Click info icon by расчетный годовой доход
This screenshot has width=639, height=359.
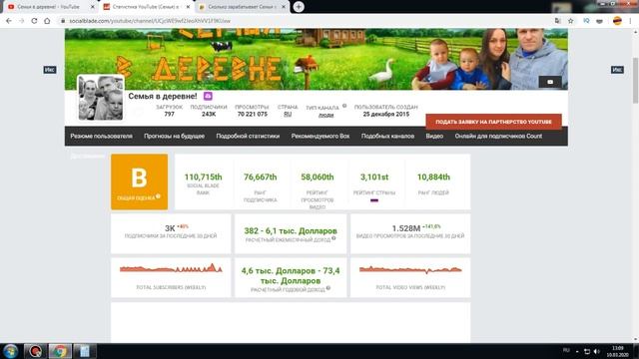point(328,288)
